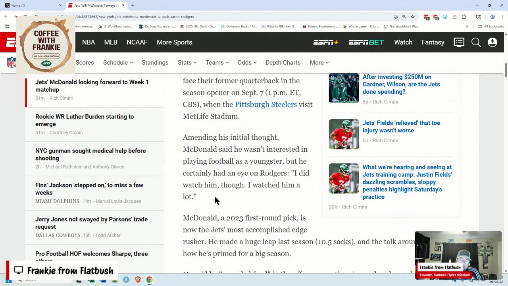This screenshot has height=286, width=508.
Task: Click the ESPN+ logo
Action: [326, 42]
